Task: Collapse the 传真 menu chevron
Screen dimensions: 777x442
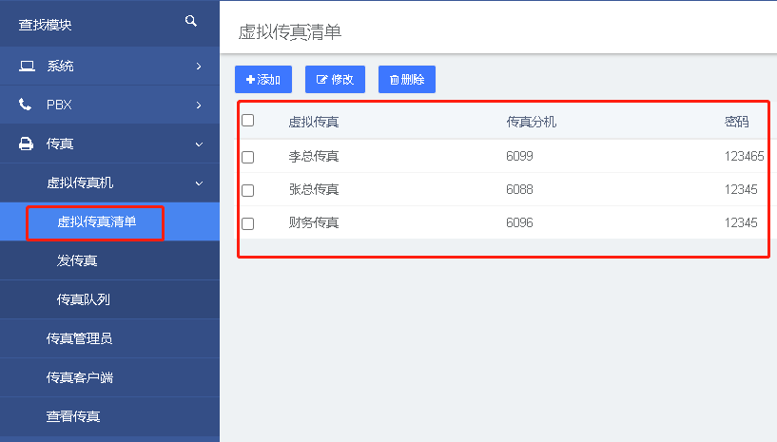Action: [199, 144]
